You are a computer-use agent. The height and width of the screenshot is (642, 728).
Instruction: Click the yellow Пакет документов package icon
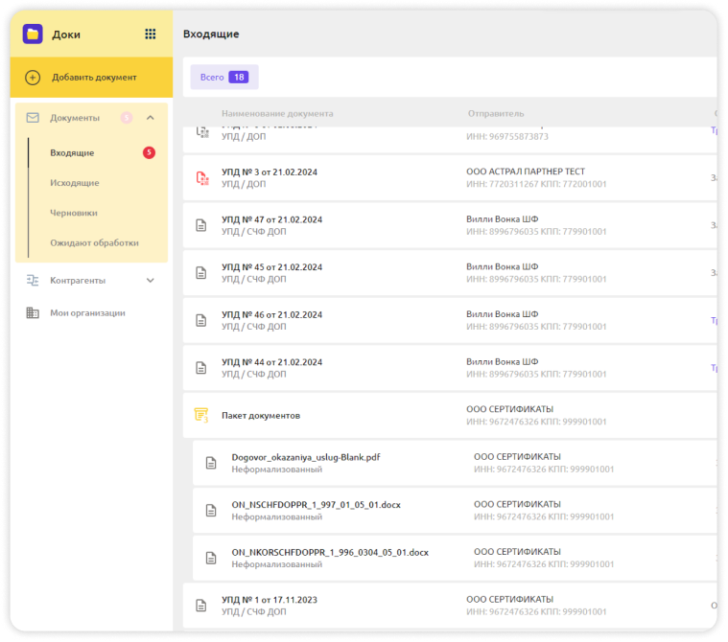click(x=201, y=415)
